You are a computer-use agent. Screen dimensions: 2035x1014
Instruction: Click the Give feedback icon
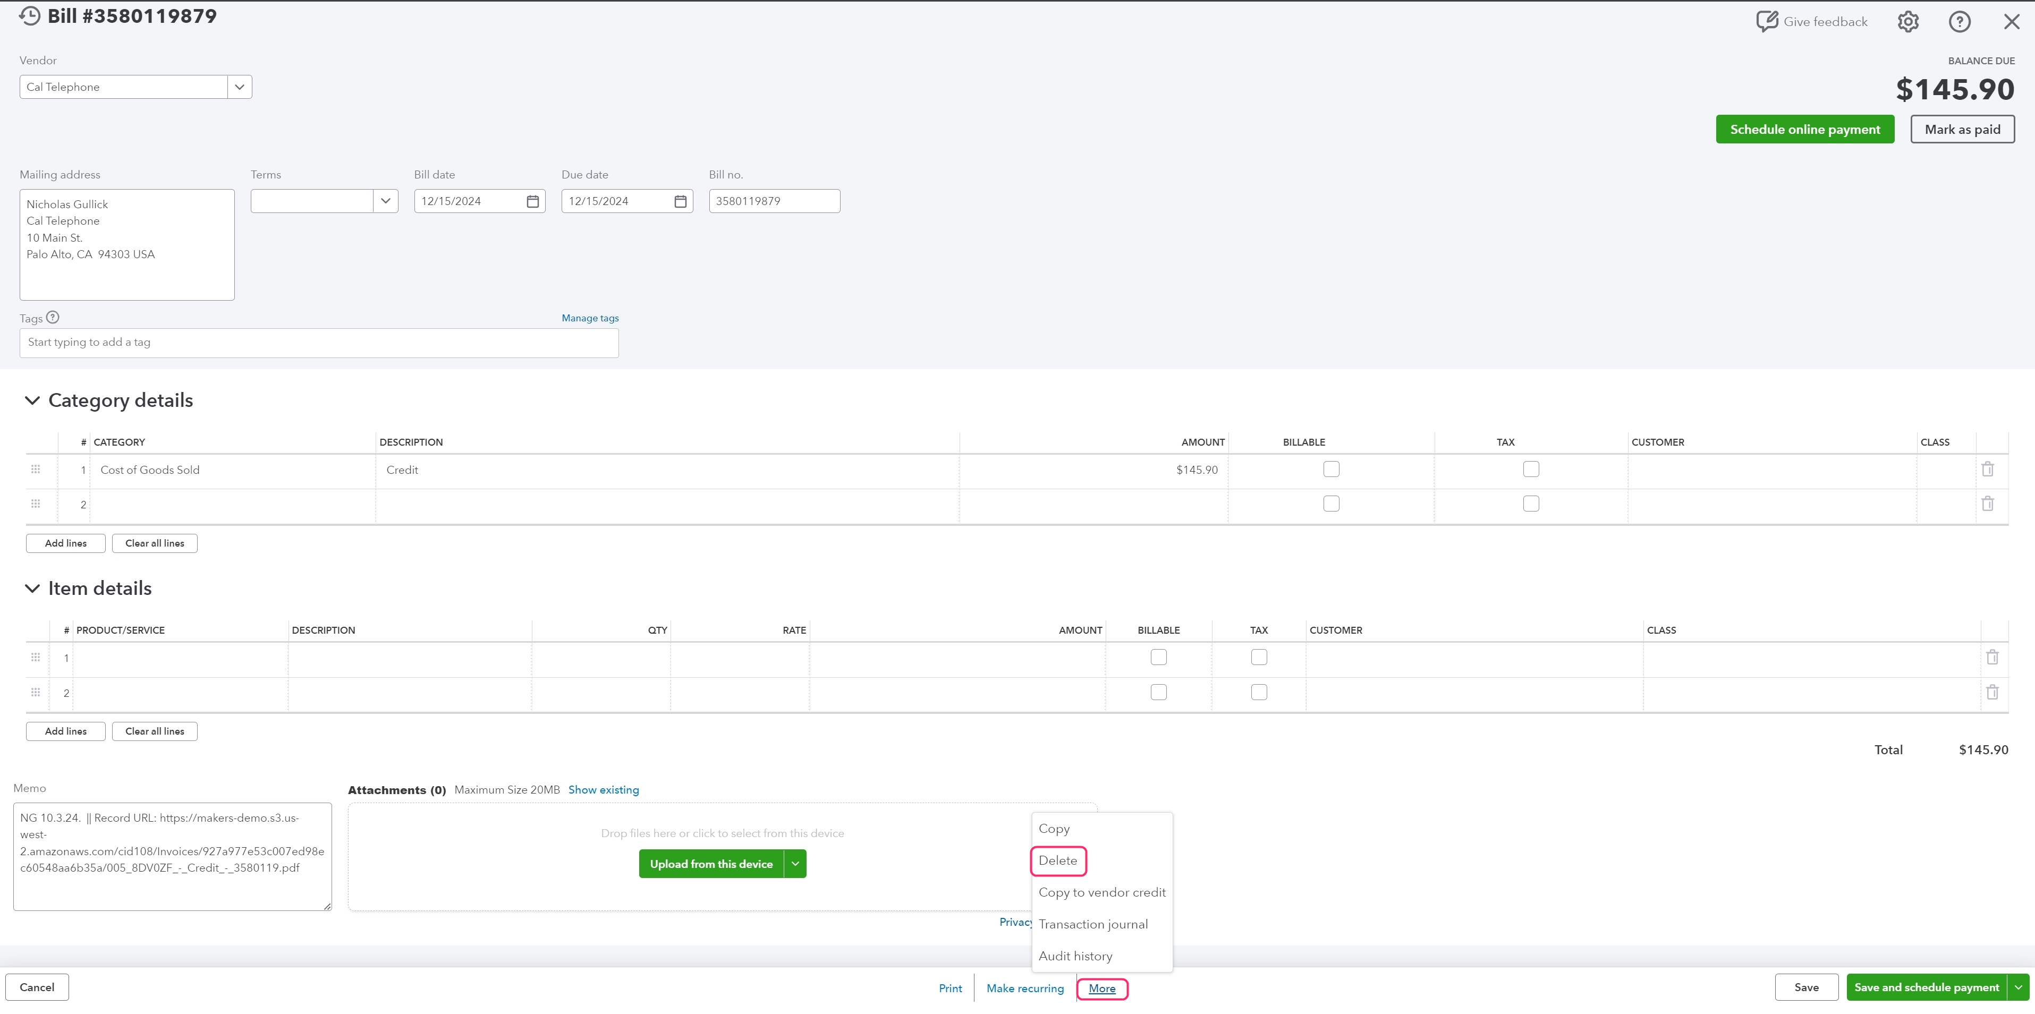pos(1767,21)
